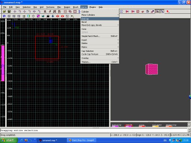Screen dimensions: 191x143
Task: Click the red selected brush in grid view
Action: pos(47,47)
